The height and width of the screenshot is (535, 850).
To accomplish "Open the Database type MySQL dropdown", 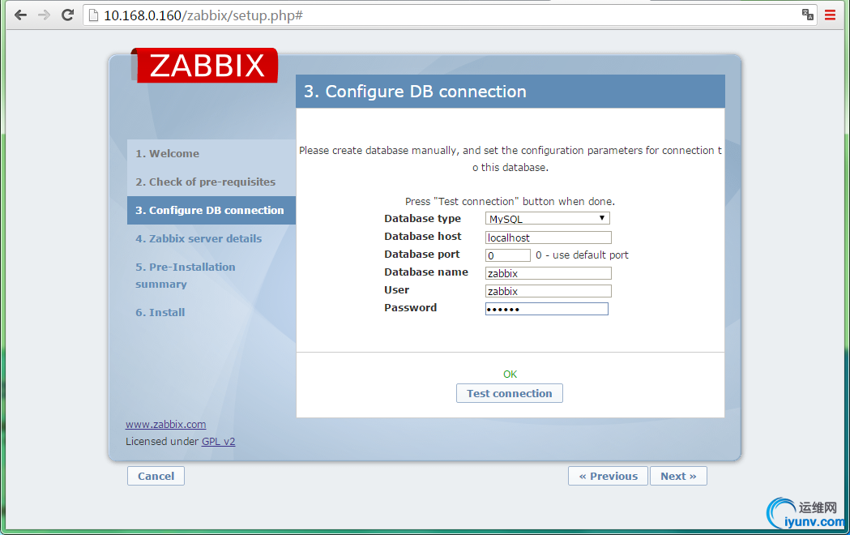I will click(548, 218).
